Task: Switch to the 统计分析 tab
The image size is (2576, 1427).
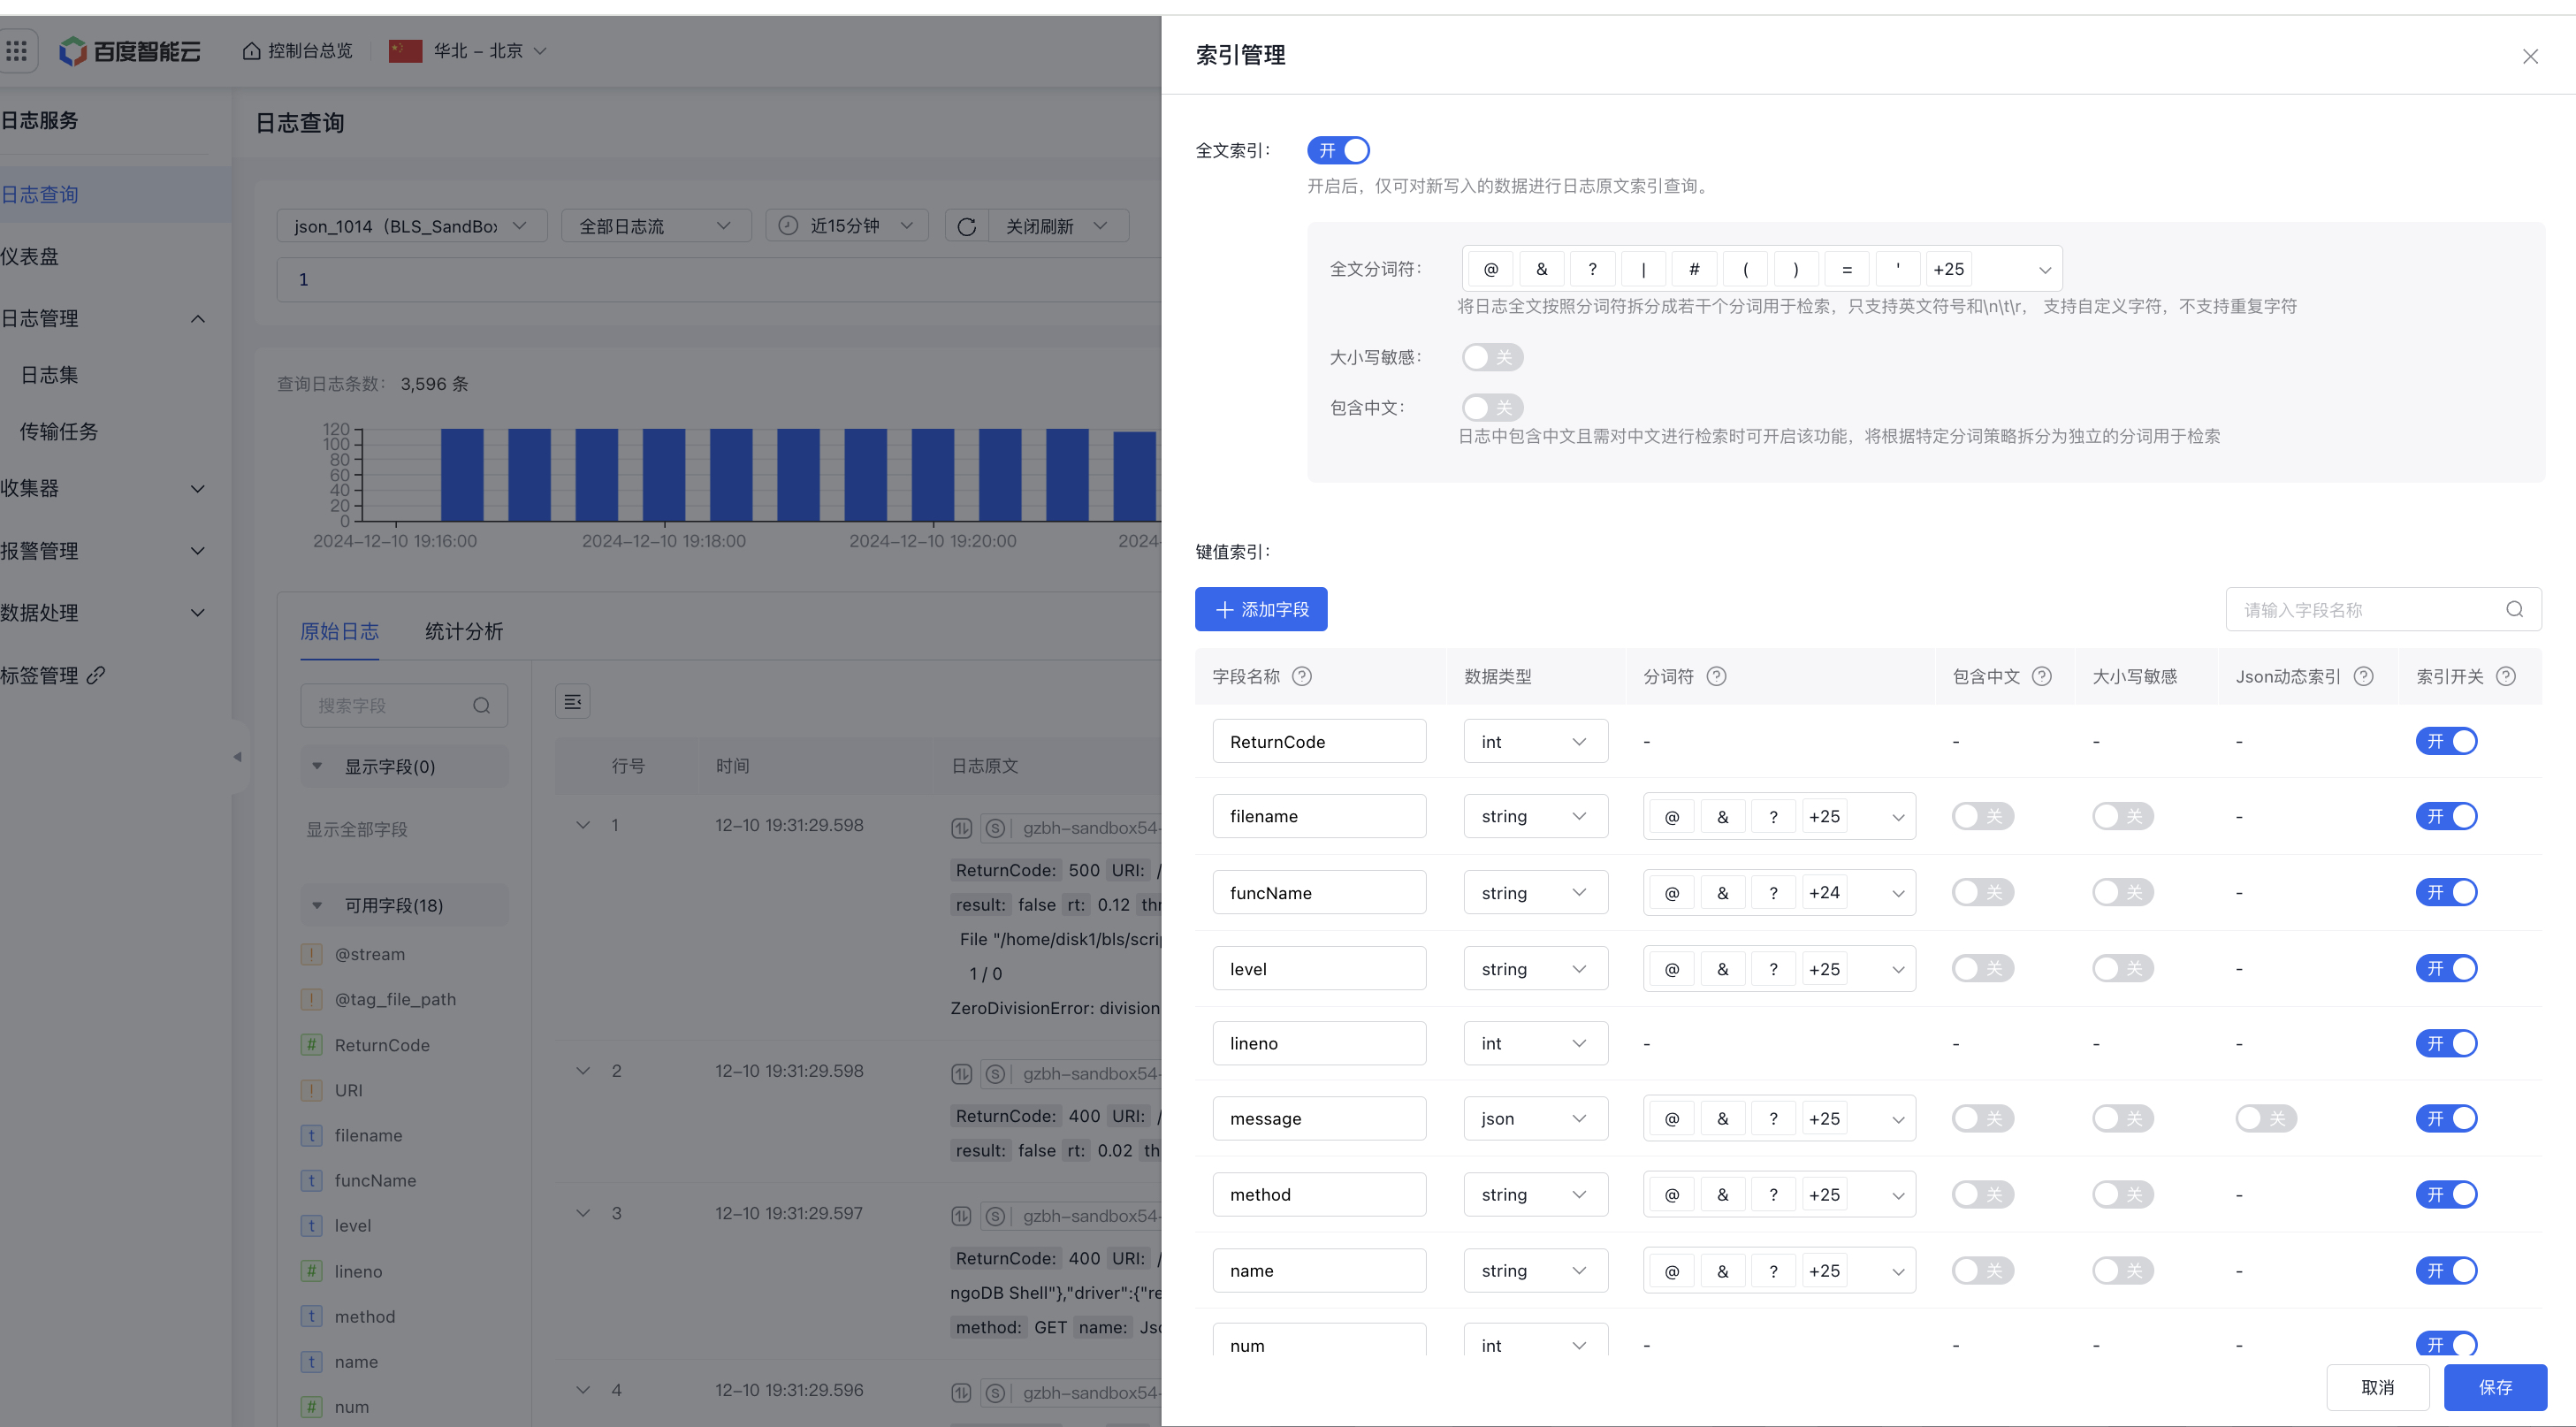Action: pyautogui.click(x=464, y=632)
